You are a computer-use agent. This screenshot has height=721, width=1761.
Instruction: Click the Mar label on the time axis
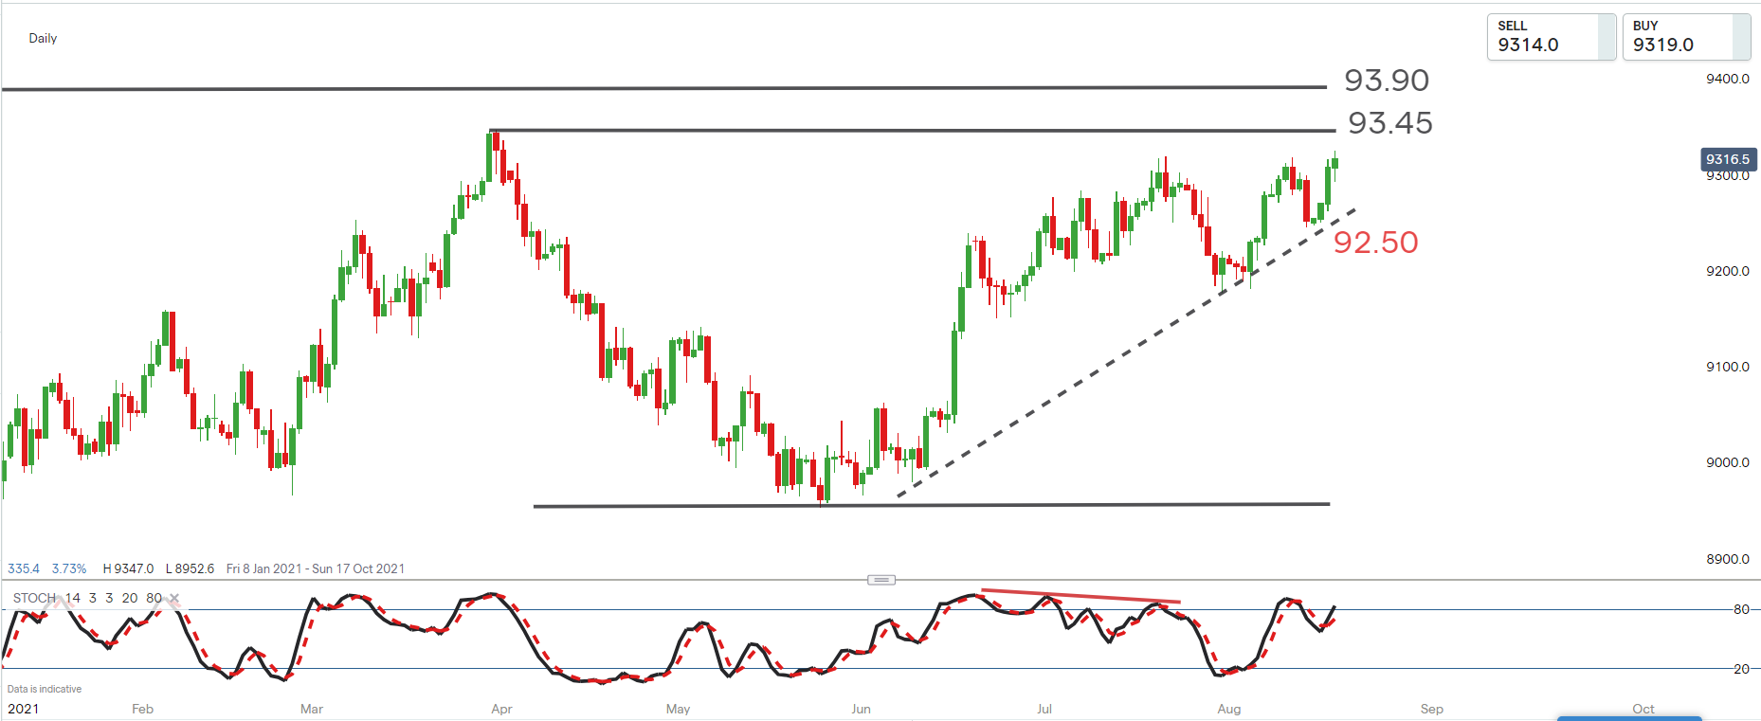pos(312,709)
